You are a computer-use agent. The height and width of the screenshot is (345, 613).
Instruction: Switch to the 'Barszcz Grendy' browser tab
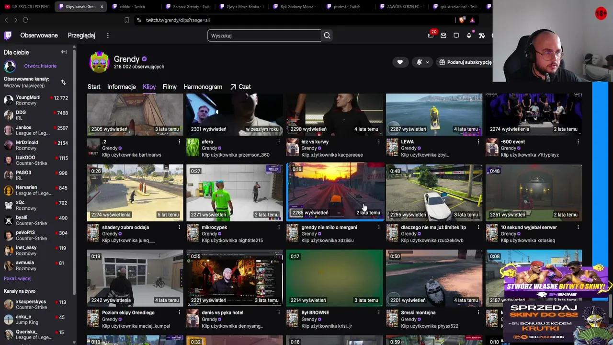188,7
